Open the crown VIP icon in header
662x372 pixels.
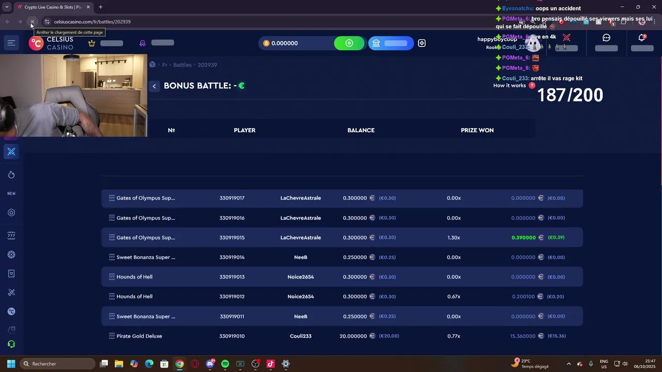92,43
